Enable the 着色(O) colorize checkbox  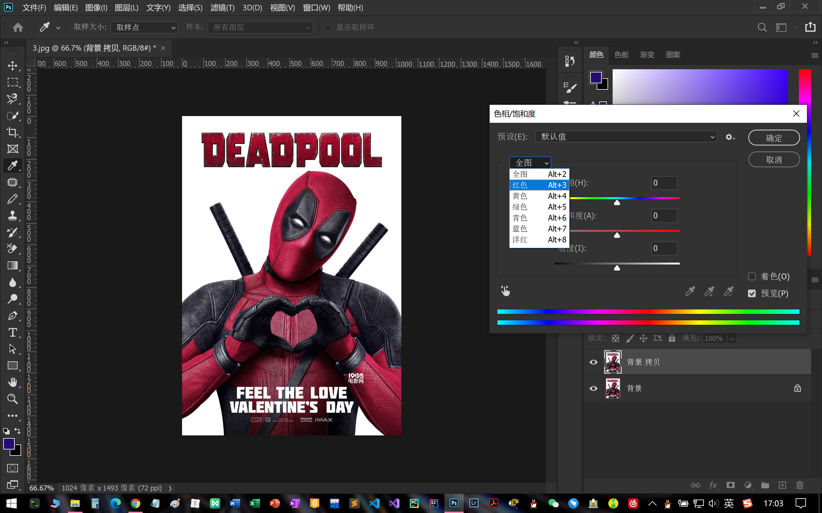752,276
